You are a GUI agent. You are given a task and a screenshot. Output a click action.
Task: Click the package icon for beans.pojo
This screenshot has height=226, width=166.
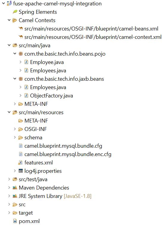pyautogui.click(x=21, y=54)
